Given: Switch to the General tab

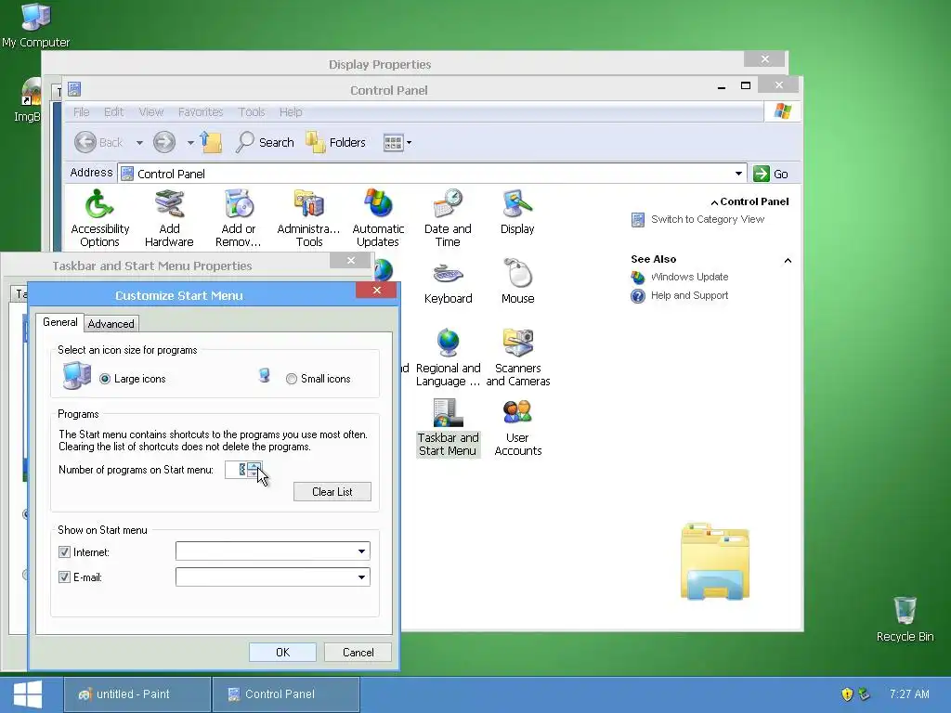Looking at the screenshot, I should point(60,322).
